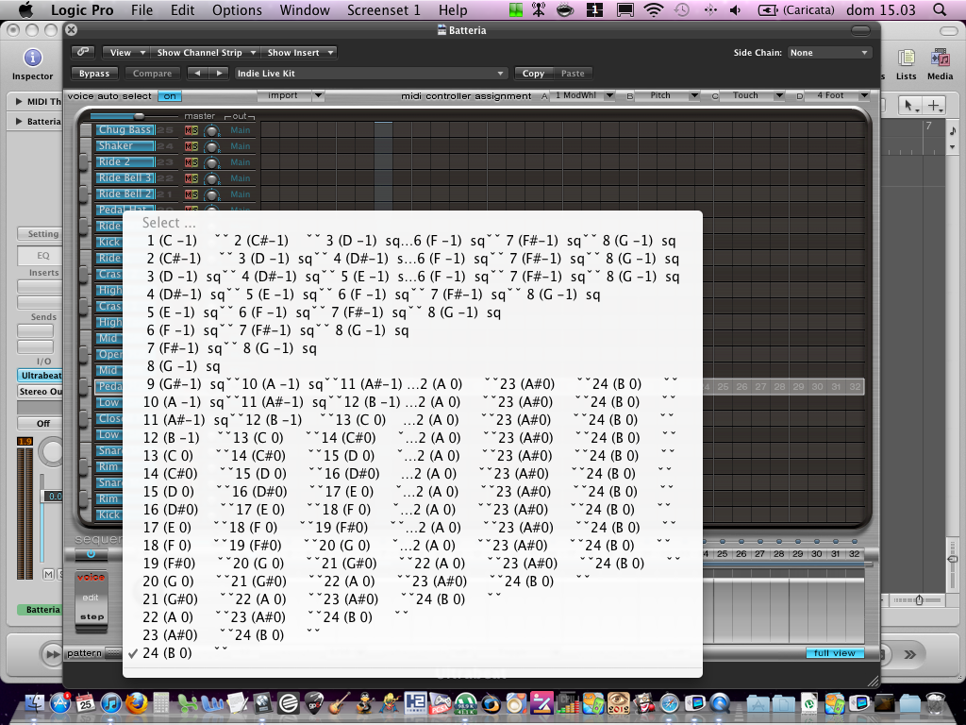Open the File menu

[142, 9]
